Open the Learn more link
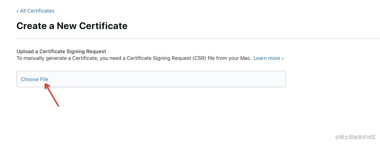 267,58
